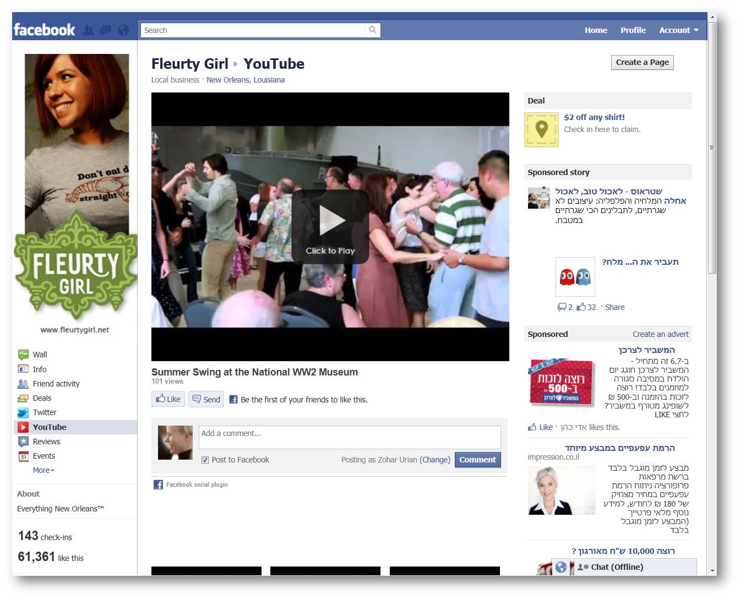Open the Chat (Offline) bar
Image resolution: width=740 pixels, height=599 pixels.
[635, 567]
